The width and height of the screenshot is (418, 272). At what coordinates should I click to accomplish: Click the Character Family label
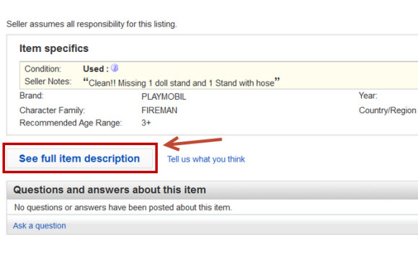52,110
